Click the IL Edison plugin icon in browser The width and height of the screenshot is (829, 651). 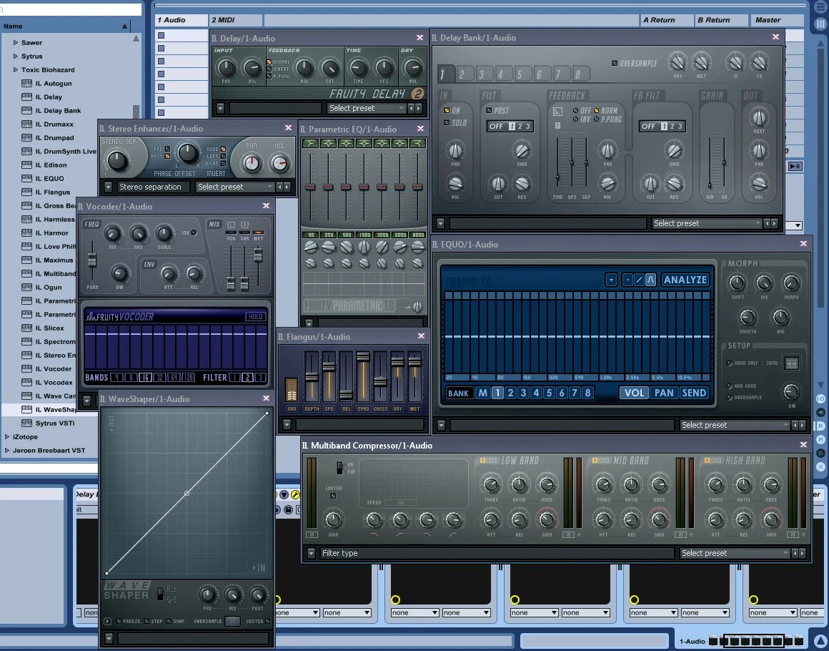point(26,165)
